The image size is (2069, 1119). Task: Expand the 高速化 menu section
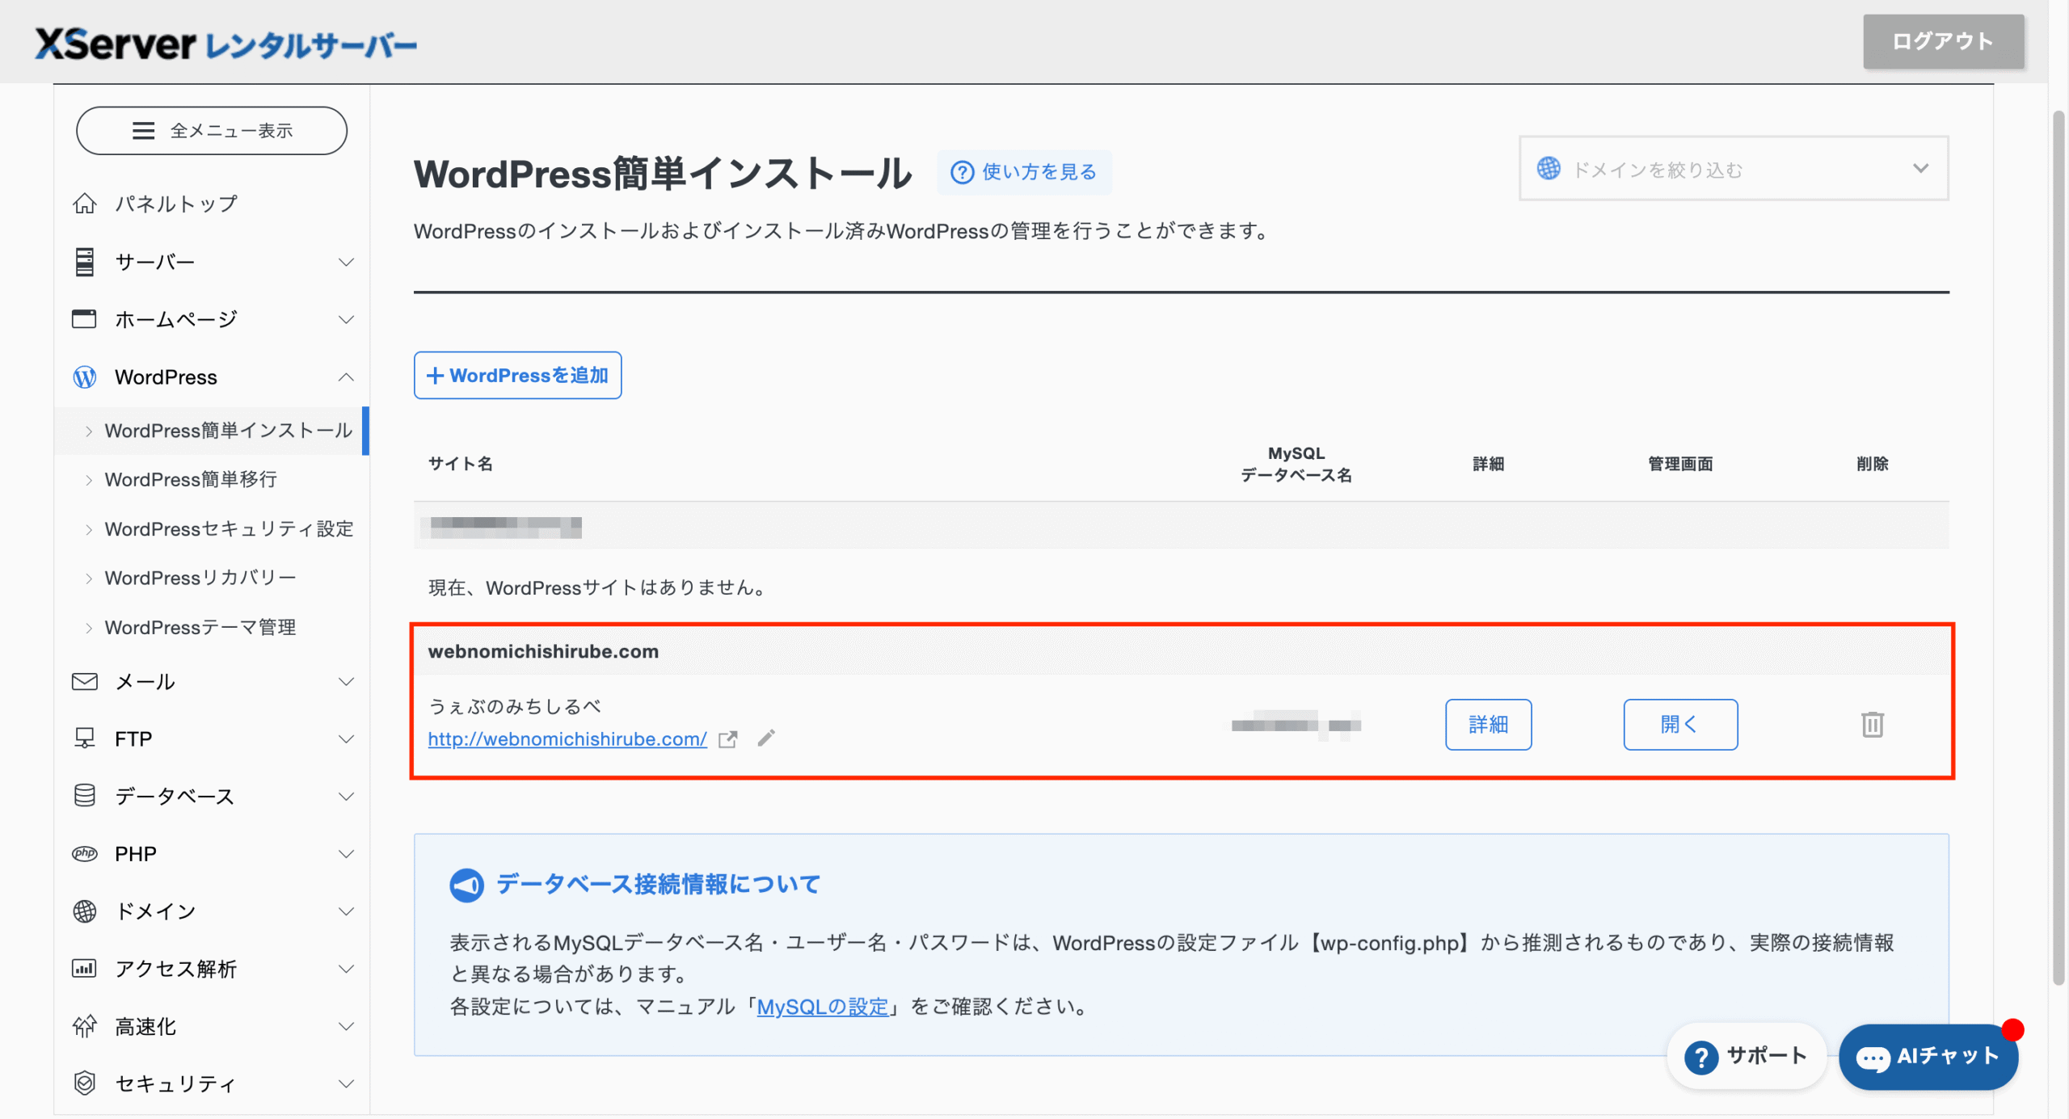(x=346, y=1026)
